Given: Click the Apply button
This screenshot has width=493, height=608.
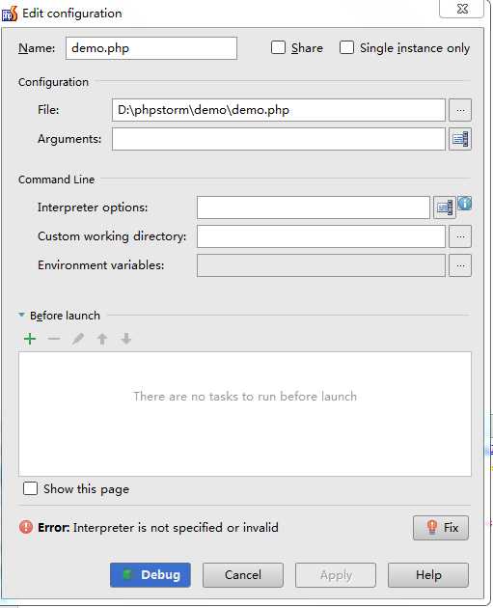Looking at the screenshot, I should [336, 575].
